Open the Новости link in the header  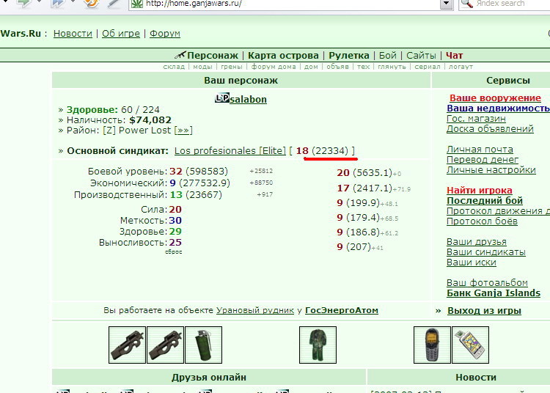(x=73, y=34)
